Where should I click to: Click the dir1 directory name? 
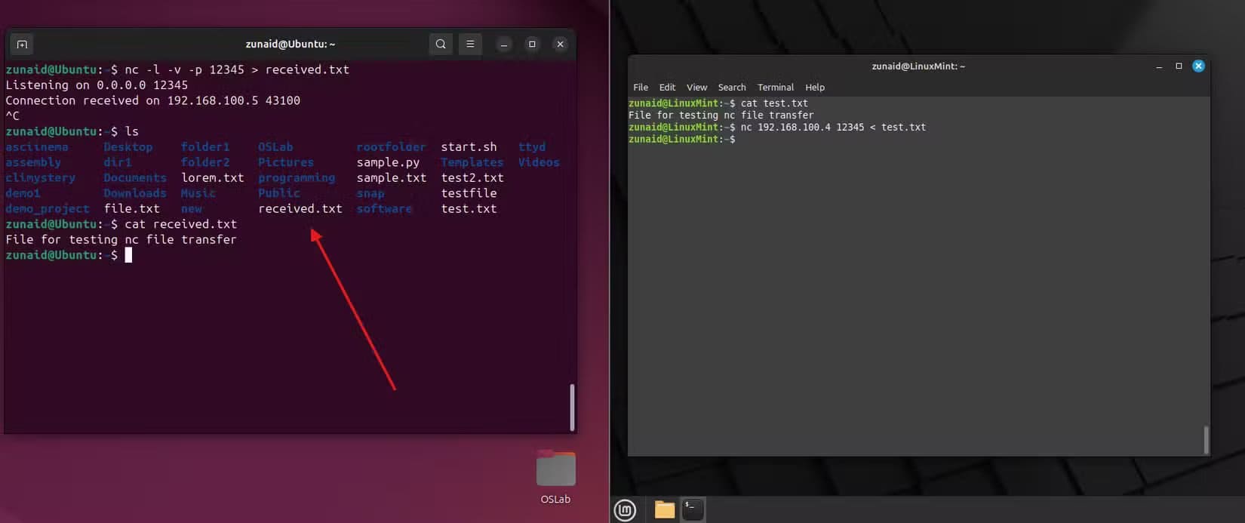118,162
